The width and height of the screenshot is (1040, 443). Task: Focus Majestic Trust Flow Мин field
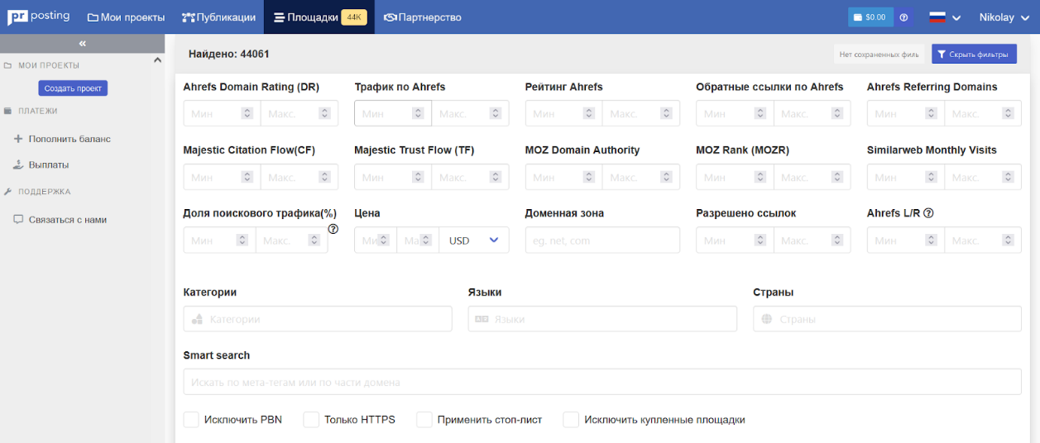pyautogui.click(x=393, y=177)
